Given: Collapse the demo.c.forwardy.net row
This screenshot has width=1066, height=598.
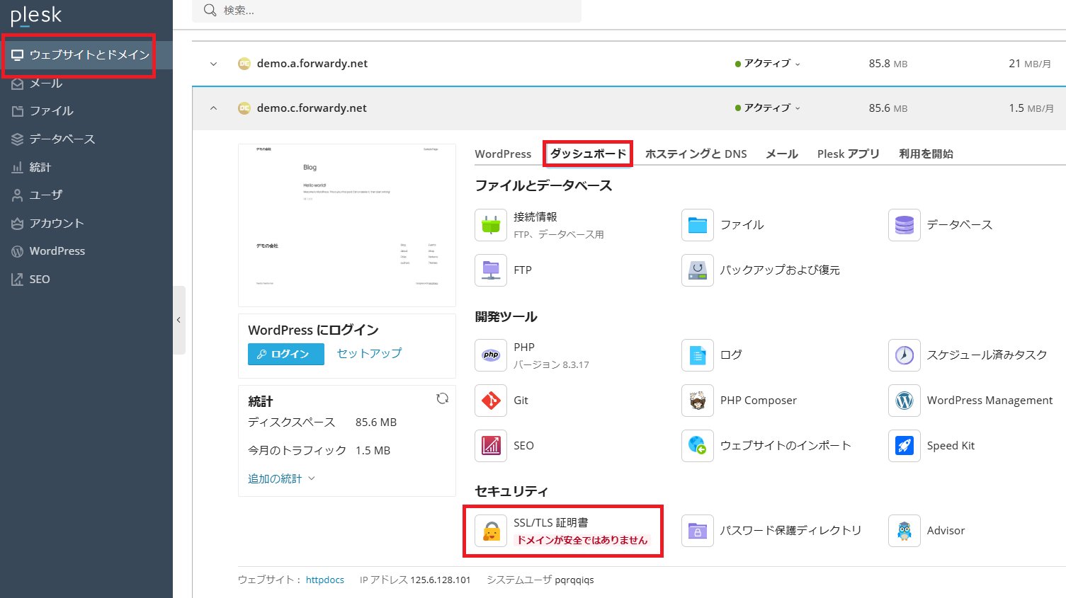Looking at the screenshot, I should [213, 108].
